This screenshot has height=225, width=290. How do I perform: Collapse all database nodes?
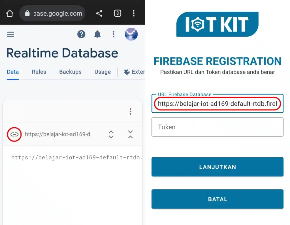pyautogui.click(x=130, y=134)
